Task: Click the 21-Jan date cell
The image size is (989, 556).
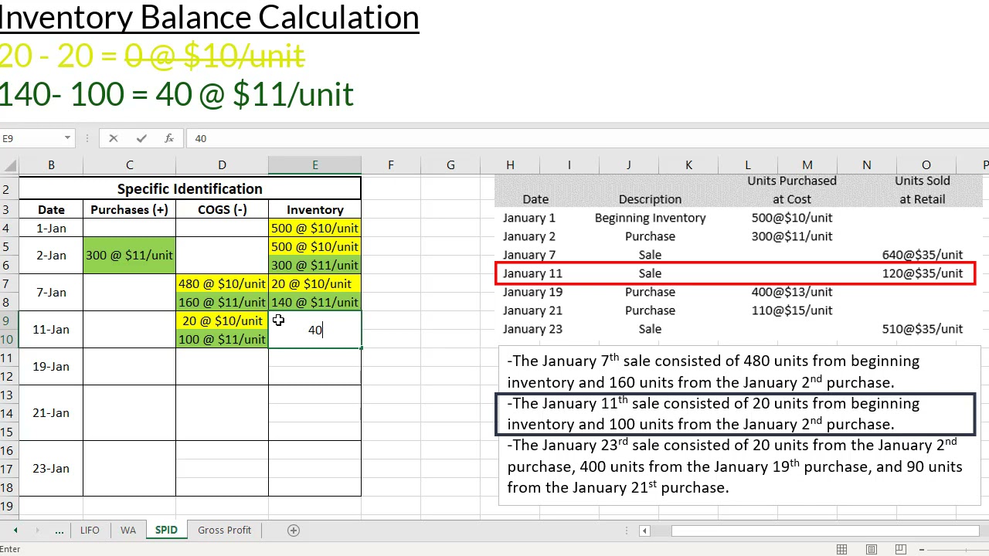Action: click(x=51, y=413)
